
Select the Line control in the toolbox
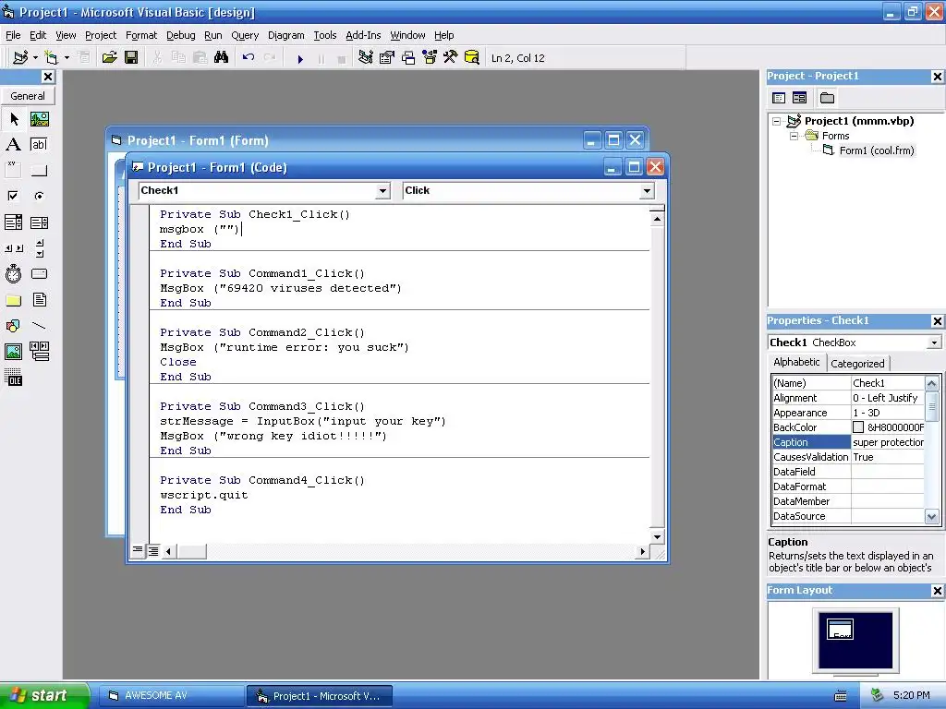click(39, 326)
